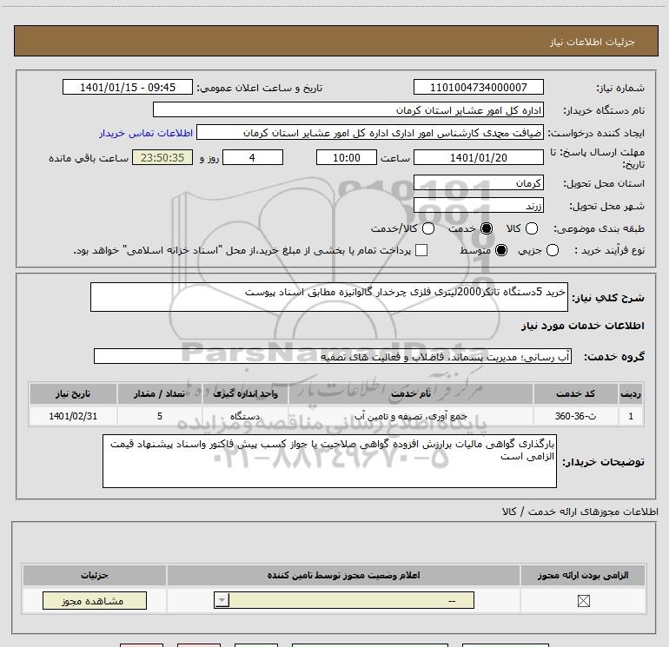This screenshot has width=669, height=647.
Task: Toggle the mandatory permit checkbox
Action: pos(583,601)
